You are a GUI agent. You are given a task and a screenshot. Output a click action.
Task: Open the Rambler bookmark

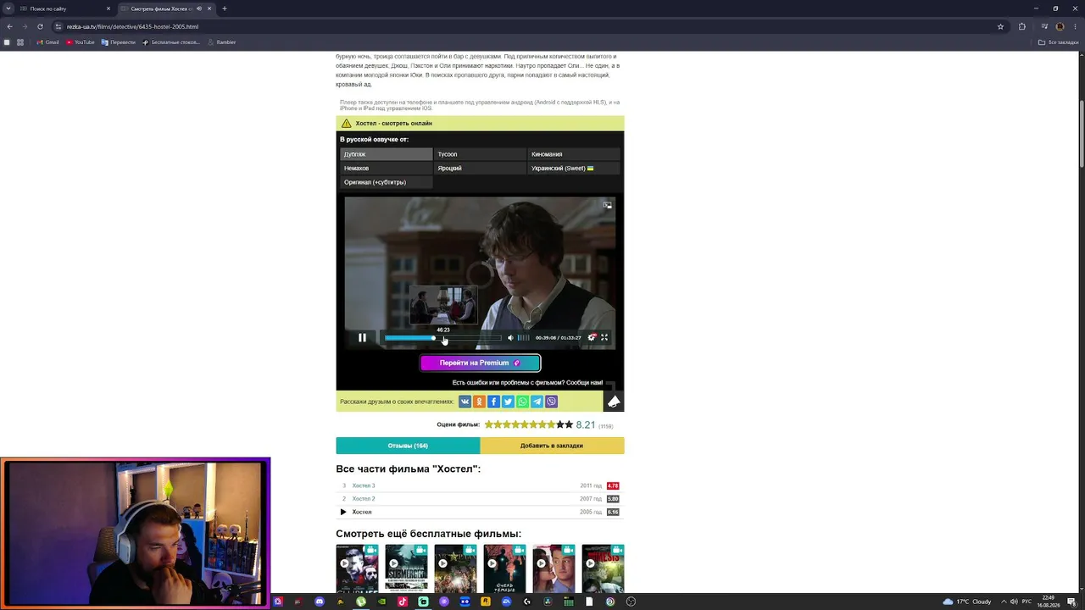tap(221, 42)
